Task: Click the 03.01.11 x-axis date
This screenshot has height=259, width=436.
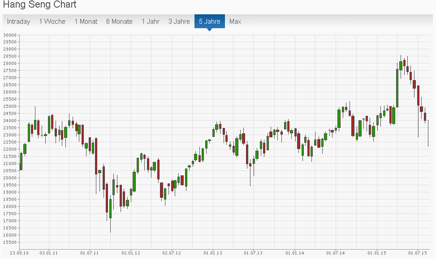Action: pos(49,253)
